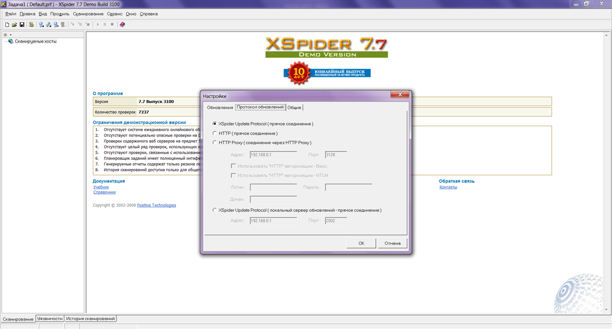Open help via purple book icon

pyautogui.click(x=122, y=24)
